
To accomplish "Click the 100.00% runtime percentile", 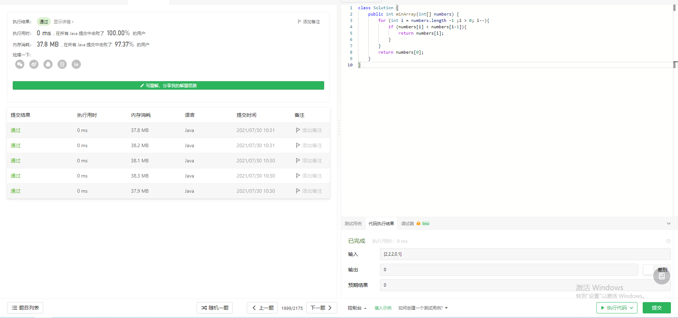I will tap(118, 33).
